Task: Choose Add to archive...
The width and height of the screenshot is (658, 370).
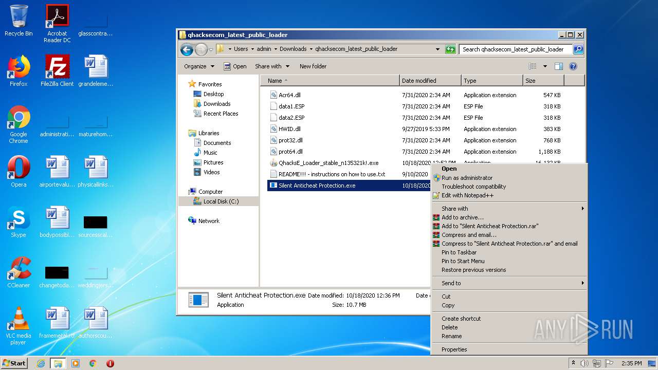Action: [x=462, y=217]
